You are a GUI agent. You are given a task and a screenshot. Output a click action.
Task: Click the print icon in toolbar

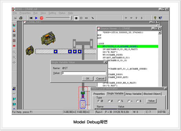[x=21, y=18]
